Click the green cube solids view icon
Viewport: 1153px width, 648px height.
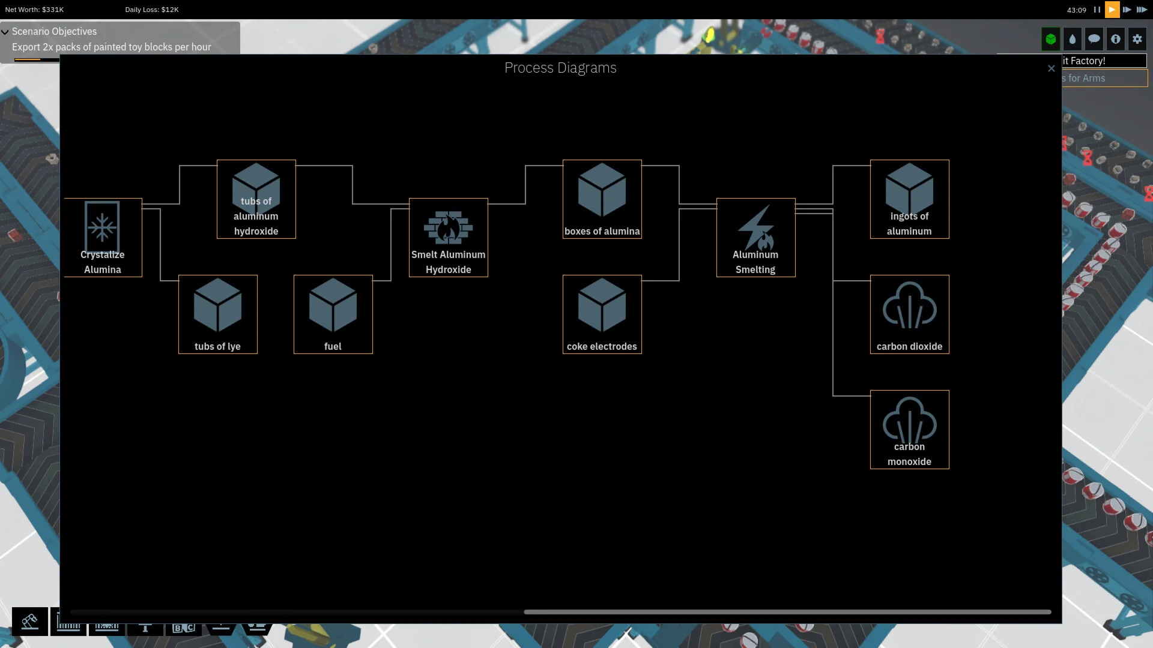1050,40
